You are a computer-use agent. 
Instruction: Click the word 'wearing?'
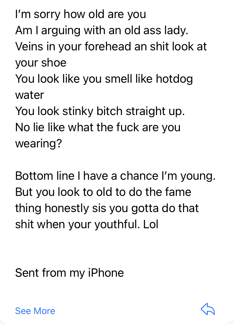pos(39,144)
